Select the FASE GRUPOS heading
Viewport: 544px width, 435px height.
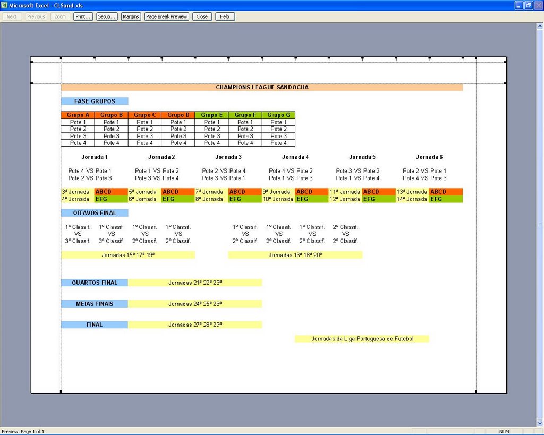(95, 101)
